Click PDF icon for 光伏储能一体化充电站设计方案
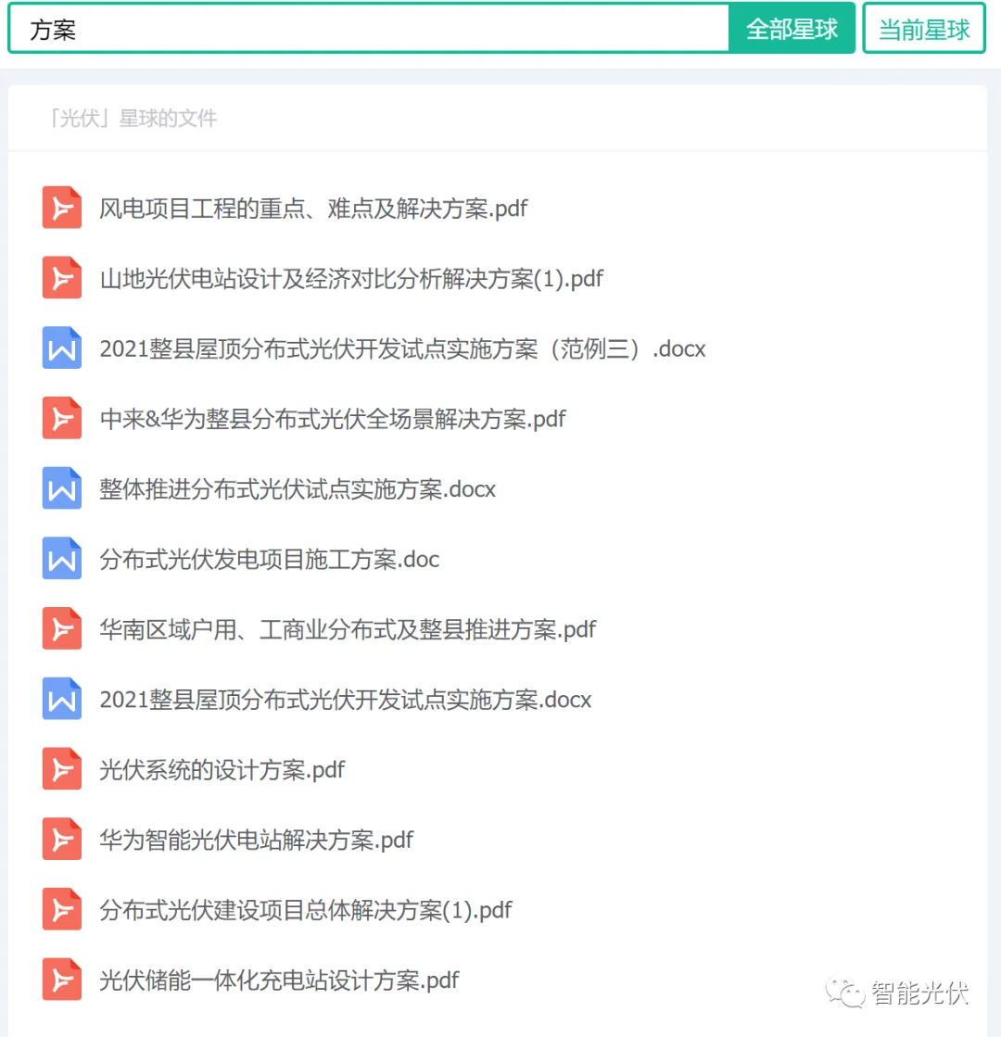The image size is (1001, 1037). [x=61, y=979]
